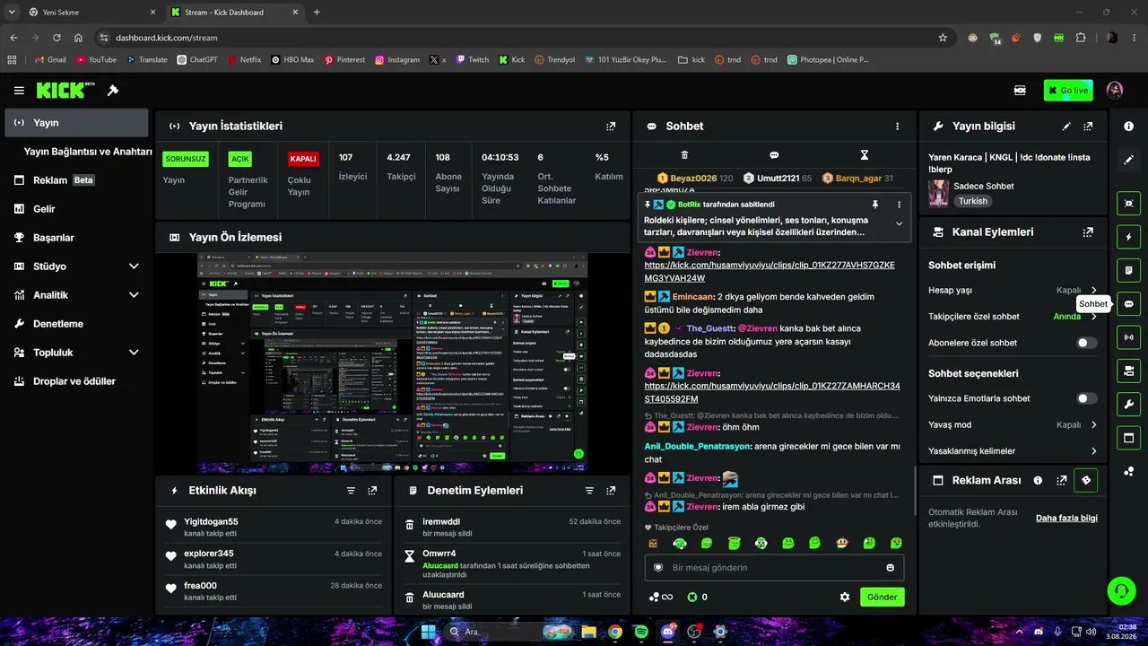
Task: Switch to the Yeni Sekme browser tab
Action: coord(90,13)
